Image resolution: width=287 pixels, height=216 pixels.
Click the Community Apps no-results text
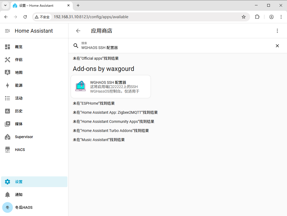point(113,122)
